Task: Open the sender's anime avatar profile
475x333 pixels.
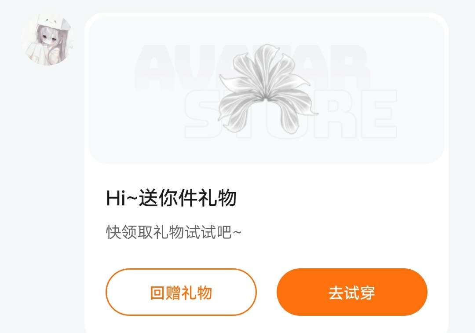Action: 47,40
